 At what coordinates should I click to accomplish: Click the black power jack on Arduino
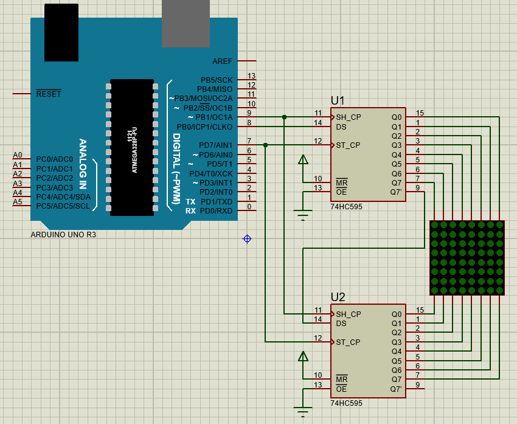click(x=61, y=32)
